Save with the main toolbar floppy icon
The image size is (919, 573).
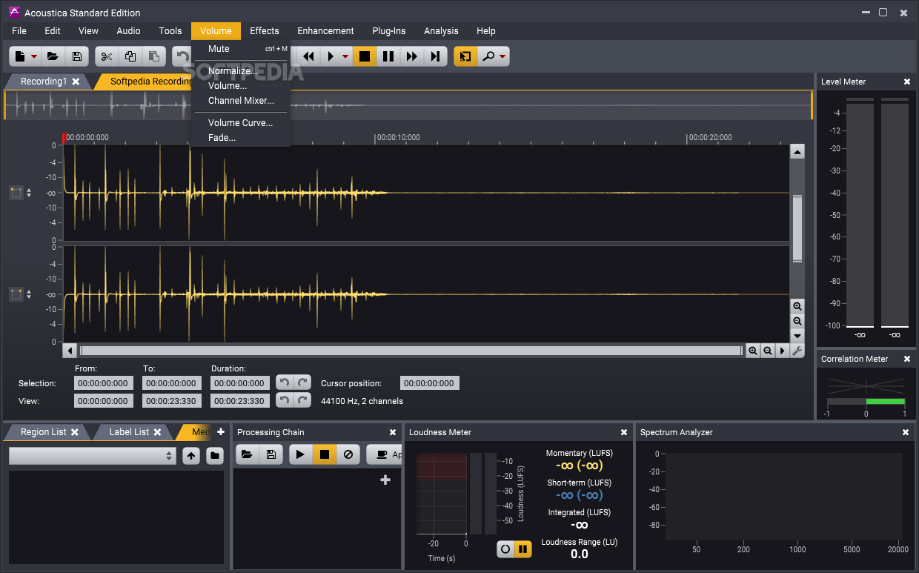tap(76, 56)
